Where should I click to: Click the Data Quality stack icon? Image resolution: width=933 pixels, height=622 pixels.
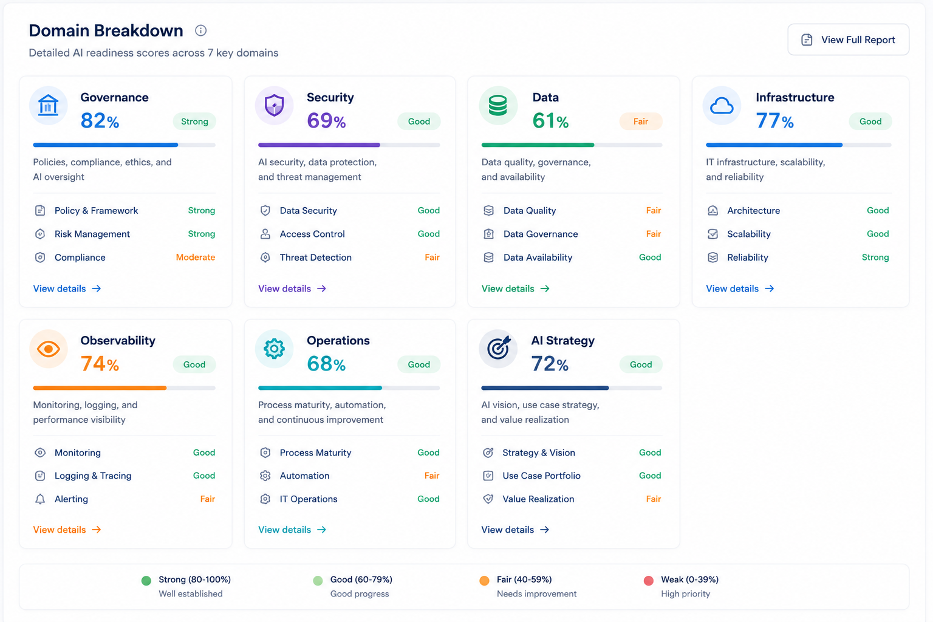tap(488, 211)
